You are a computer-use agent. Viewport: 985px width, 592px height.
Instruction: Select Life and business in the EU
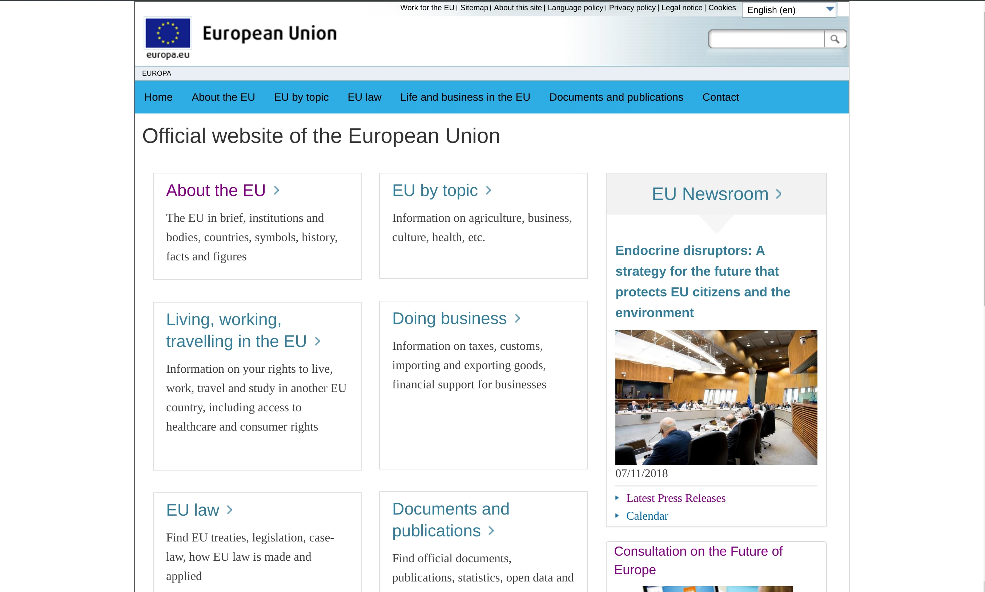click(x=465, y=97)
